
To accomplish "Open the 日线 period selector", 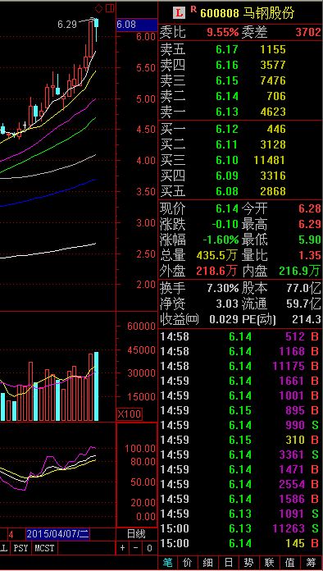I will tap(135, 534).
